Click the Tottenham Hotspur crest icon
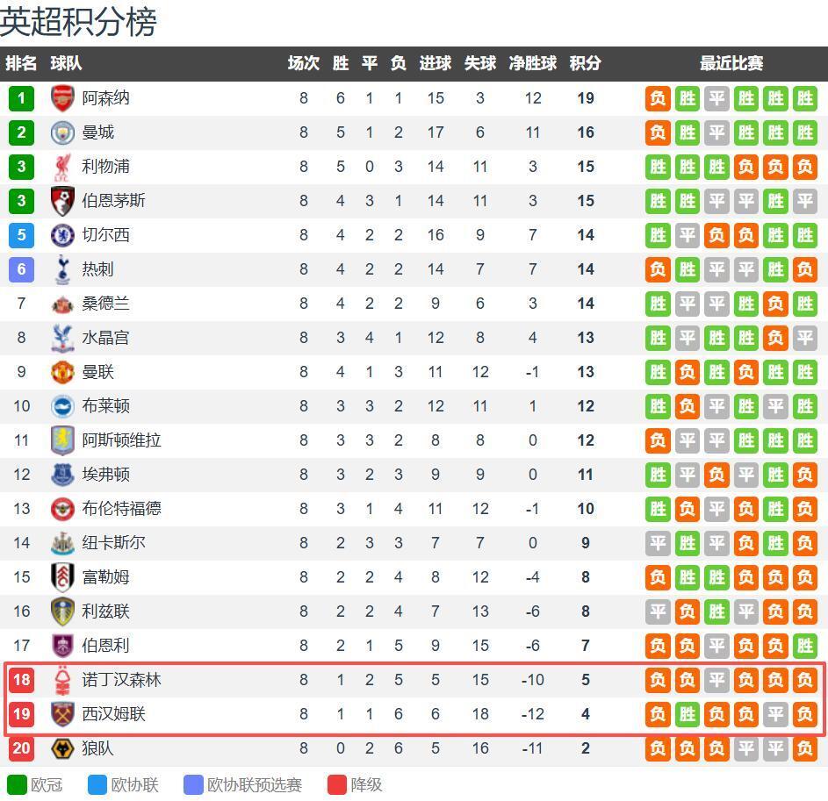 click(63, 269)
